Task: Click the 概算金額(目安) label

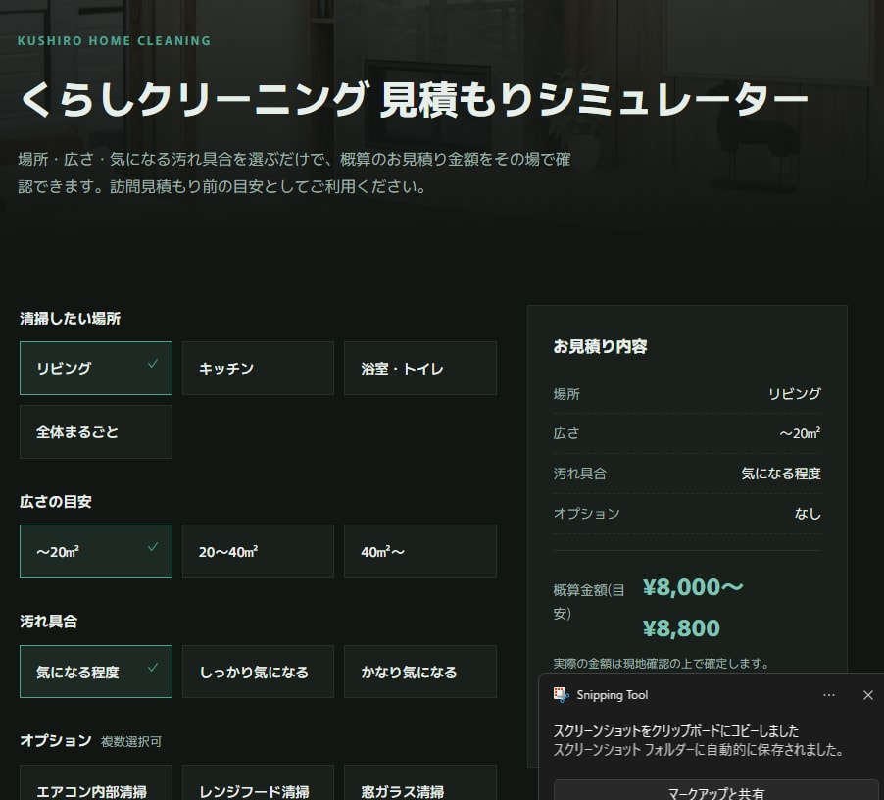Action: click(x=589, y=602)
